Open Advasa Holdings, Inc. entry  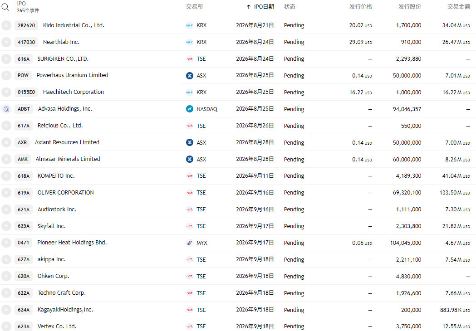click(x=65, y=109)
